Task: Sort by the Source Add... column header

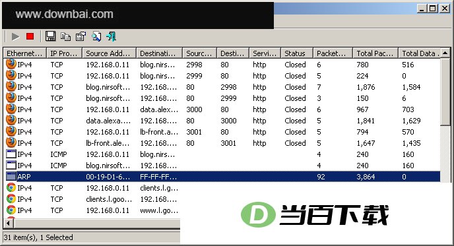Action: click(x=109, y=53)
